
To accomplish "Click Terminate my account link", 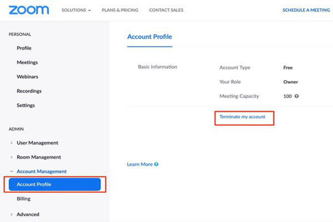I will tap(243, 117).
